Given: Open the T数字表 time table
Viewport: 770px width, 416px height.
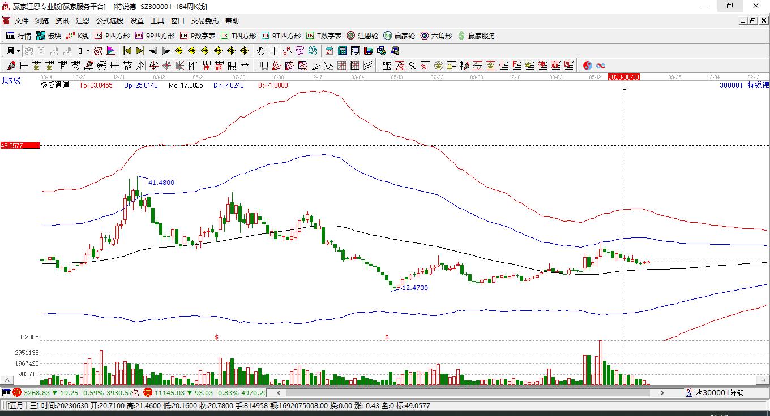Looking at the screenshot, I should click(324, 36).
